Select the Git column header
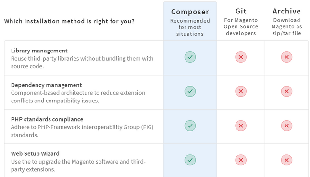Screen dimensions: 310x177 [241, 11]
